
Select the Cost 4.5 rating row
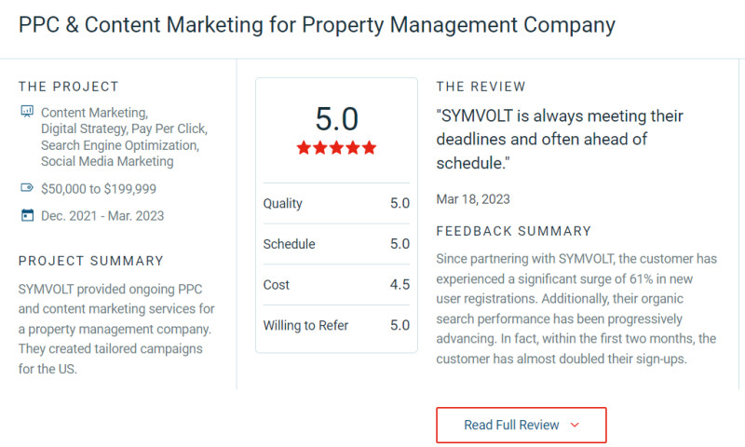336,285
